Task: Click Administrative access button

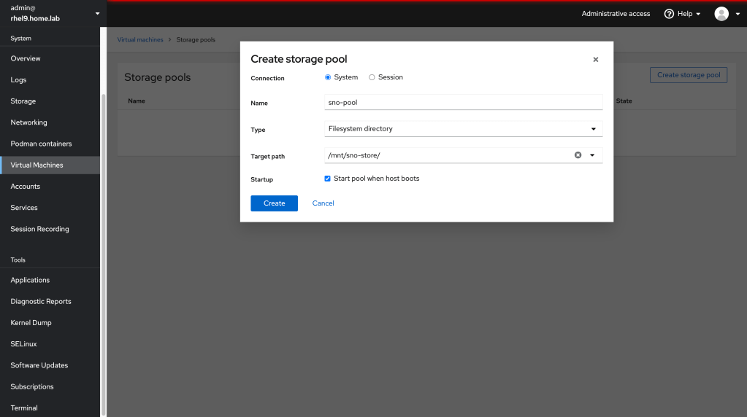Action: point(616,14)
